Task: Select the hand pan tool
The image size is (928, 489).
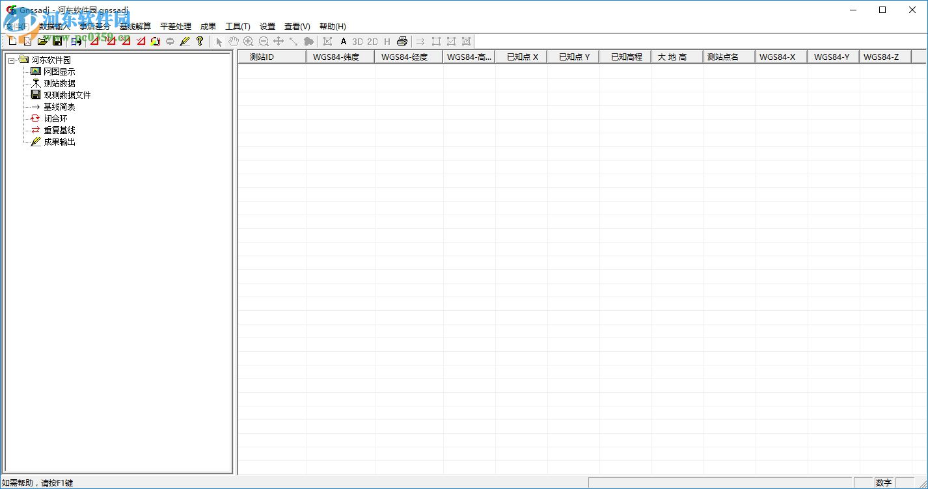Action: (x=234, y=42)
